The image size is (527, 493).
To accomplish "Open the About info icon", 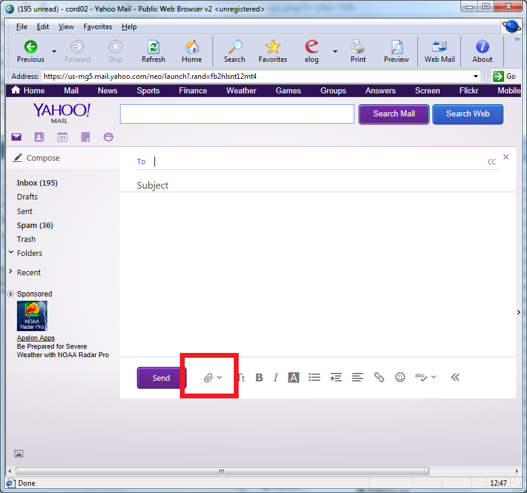I will coord(482,51).
